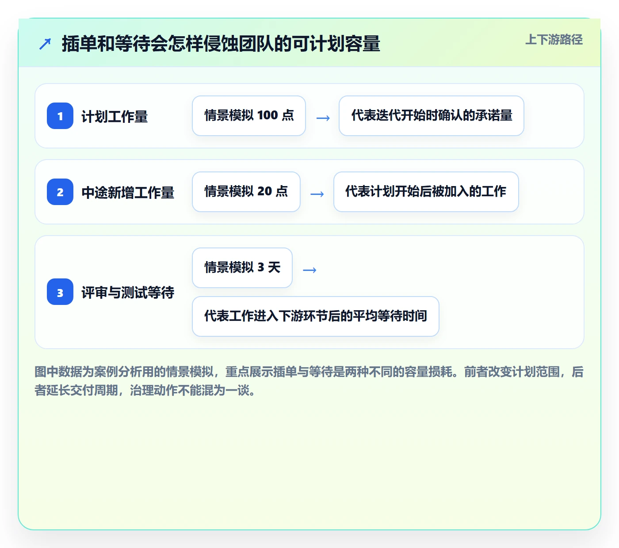
Task: Click the "代表迭代开始时确认的承诺量" chip
Action: click(x=432, y=116)
